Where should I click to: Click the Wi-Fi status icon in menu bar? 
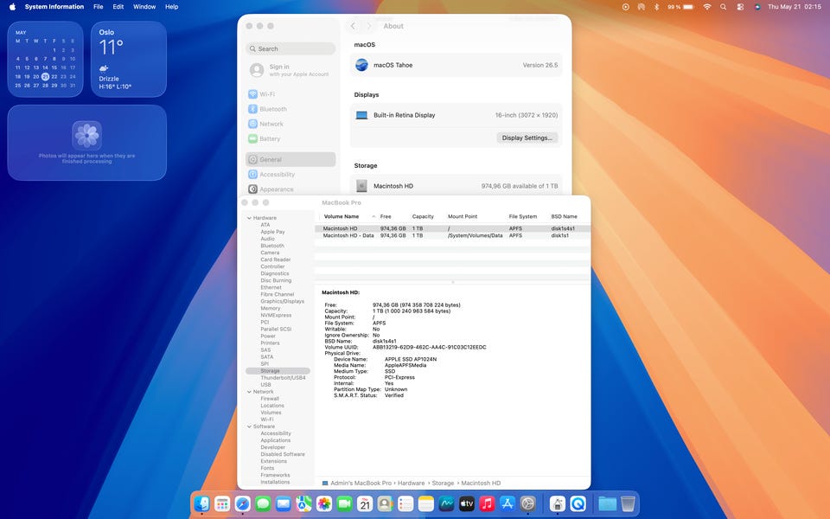tap(707, 7)
